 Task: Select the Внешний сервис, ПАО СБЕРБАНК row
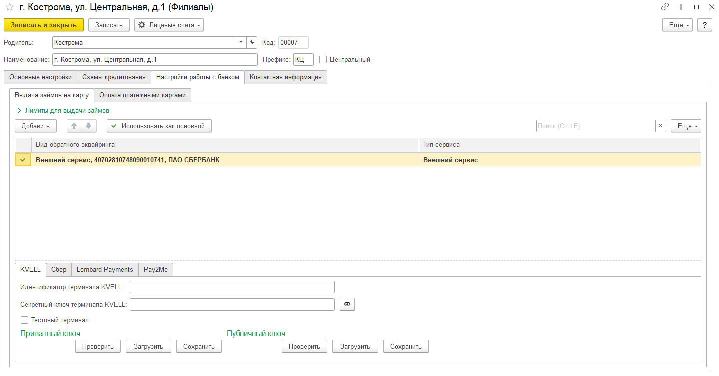click(358, 160)
